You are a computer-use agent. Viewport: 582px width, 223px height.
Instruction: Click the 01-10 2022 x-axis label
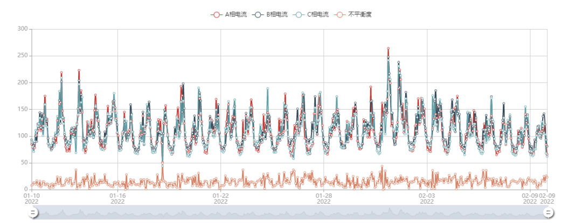[x=32, y=199]
